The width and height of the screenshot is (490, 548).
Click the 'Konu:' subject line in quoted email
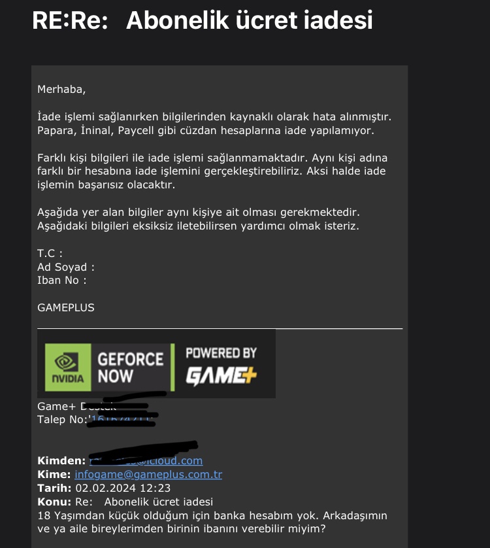[x=125, y=502]
